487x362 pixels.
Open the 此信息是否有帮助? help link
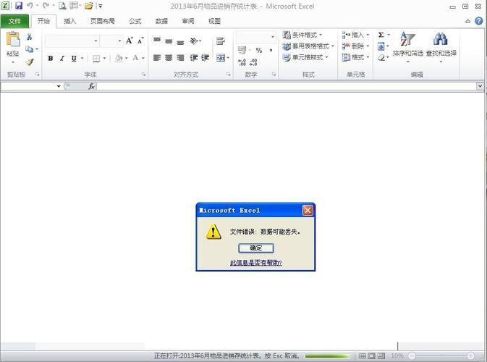pyautogui.click(x=255, y=263)
